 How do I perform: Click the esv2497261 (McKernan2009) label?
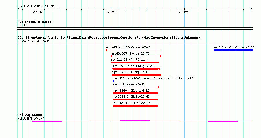point(128,48)
